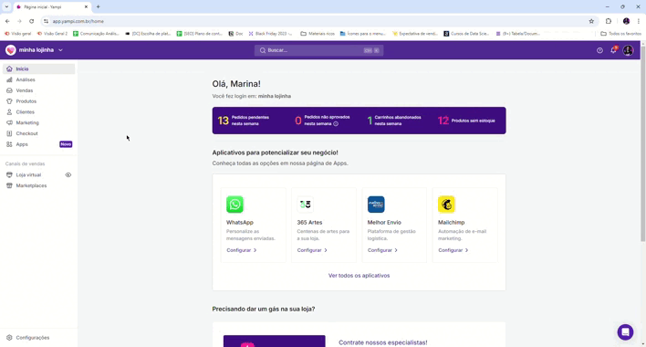Toggle the eye icon next to Loja virtual
646x347 pixels.
click(68, 174)
